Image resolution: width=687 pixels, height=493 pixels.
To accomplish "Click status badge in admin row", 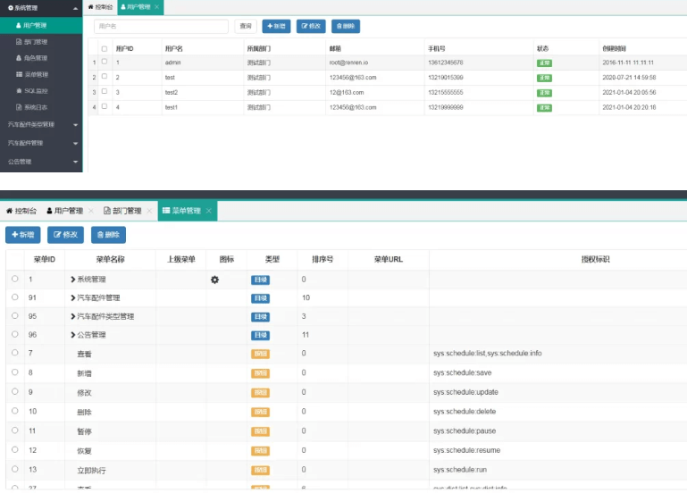I will pos(544,63).
